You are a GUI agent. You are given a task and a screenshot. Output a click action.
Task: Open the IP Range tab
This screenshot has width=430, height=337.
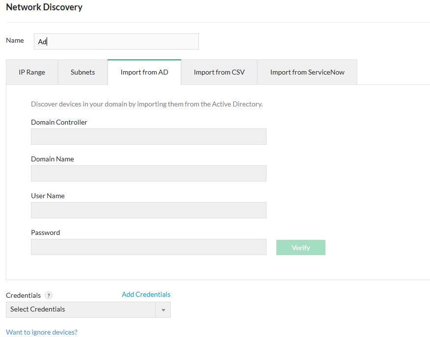[32, 72]
